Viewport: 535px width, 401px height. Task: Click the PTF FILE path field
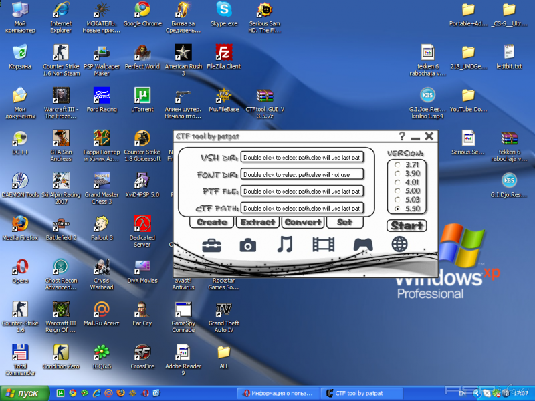click(302, 191)
